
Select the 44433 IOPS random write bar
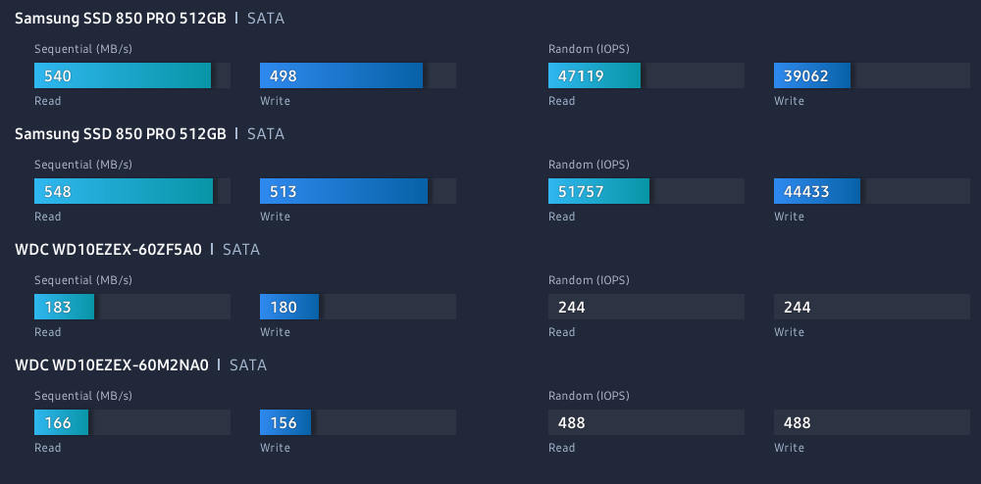coord(817,191)
